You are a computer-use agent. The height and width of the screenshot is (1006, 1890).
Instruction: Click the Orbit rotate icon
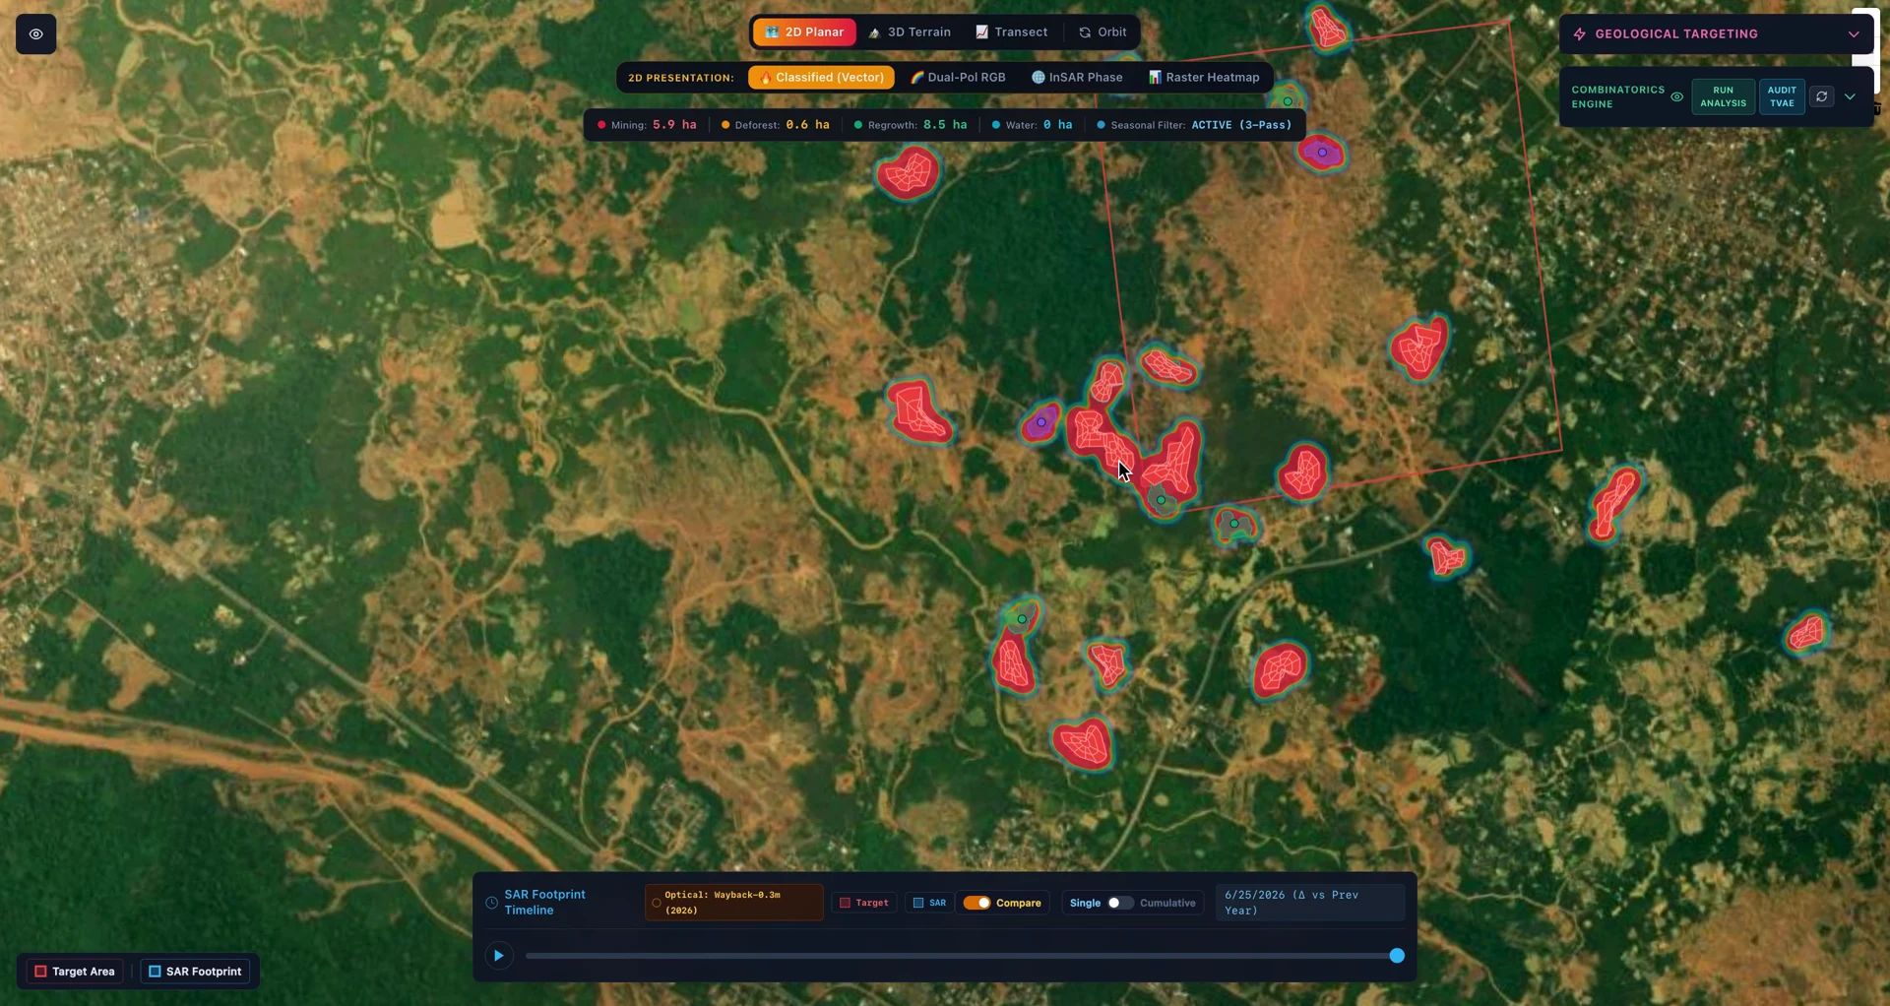(x=1085, y=32)
